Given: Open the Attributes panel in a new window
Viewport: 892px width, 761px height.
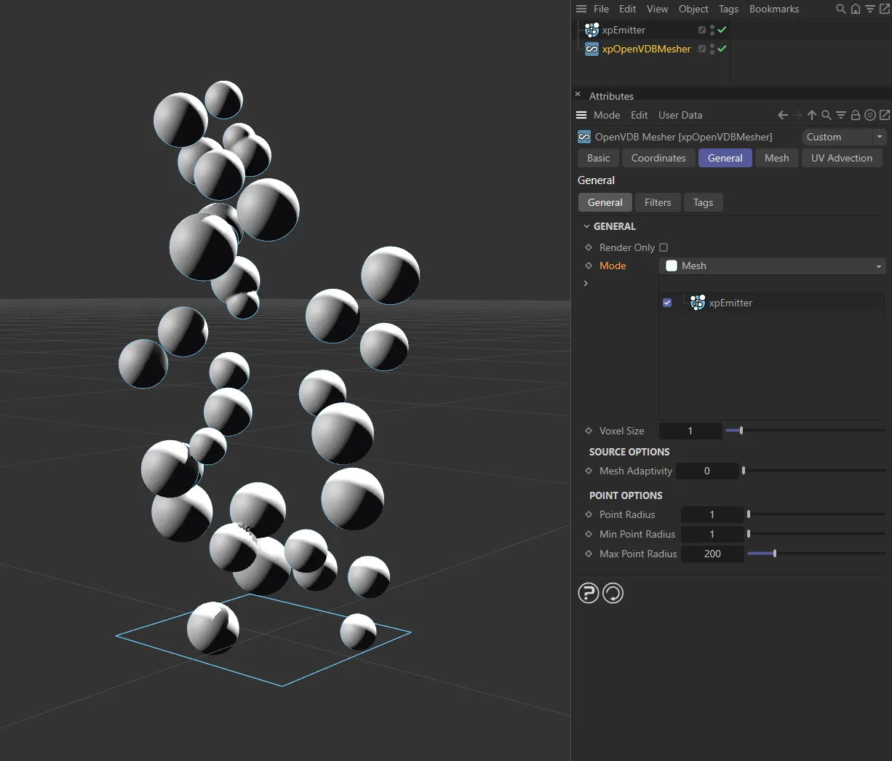Looking at the screenshot, I should pyautogui.click(x=885, y=115).
